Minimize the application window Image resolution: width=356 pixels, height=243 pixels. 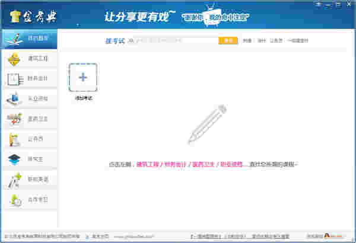click(x=328, y=4)
